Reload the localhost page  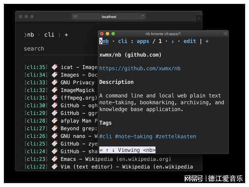(x=143, y=16)
